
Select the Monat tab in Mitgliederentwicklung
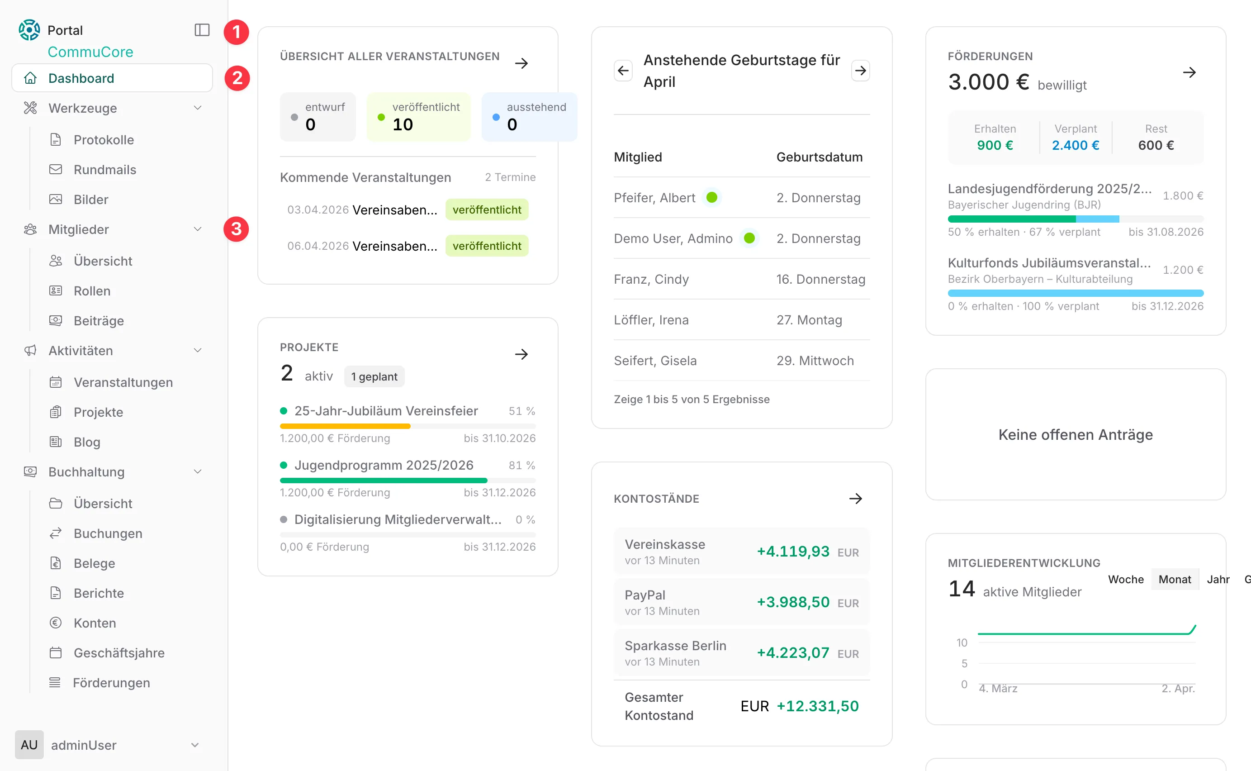[x=1175, y=579]
